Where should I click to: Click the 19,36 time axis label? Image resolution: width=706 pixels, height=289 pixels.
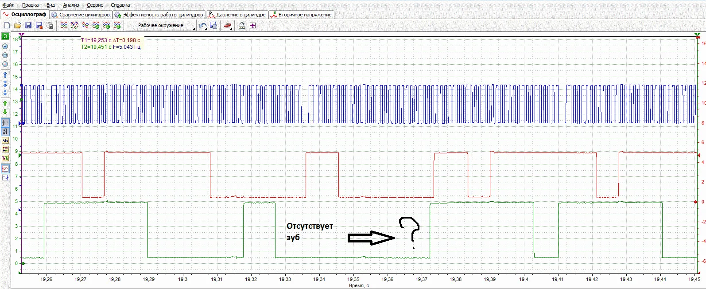tap(387, 279)
